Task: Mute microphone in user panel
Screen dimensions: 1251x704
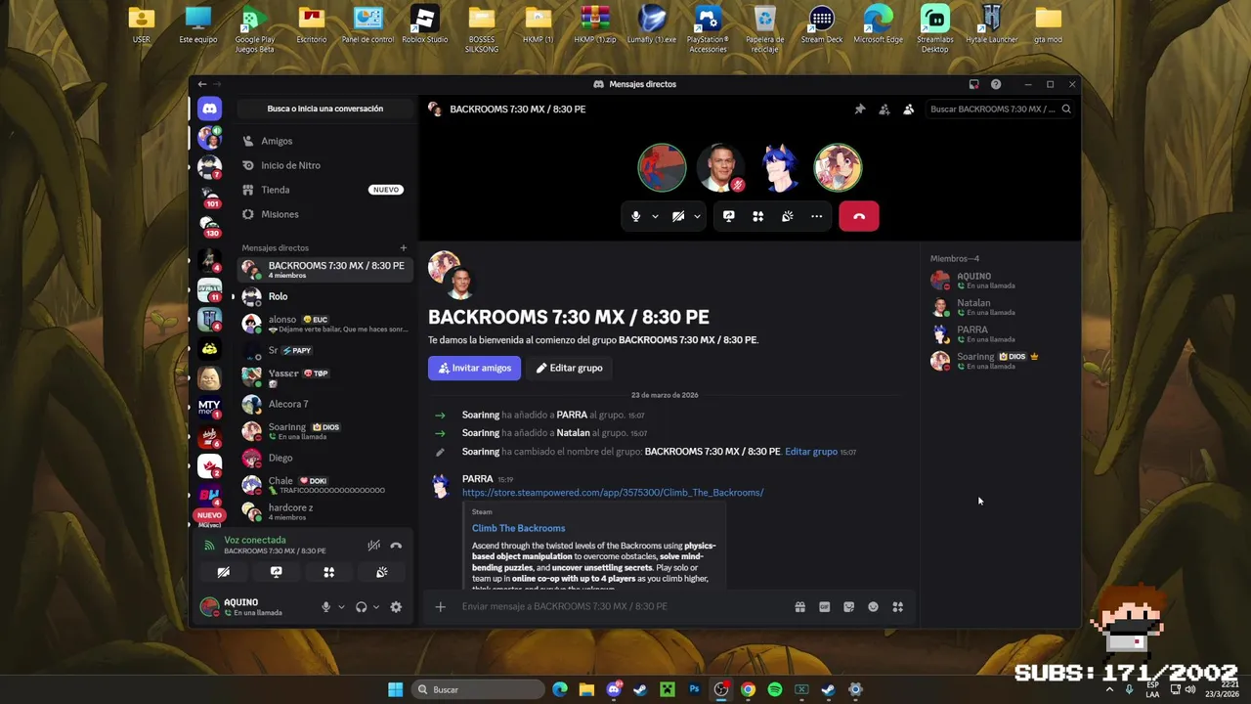Action: point(325,607)
